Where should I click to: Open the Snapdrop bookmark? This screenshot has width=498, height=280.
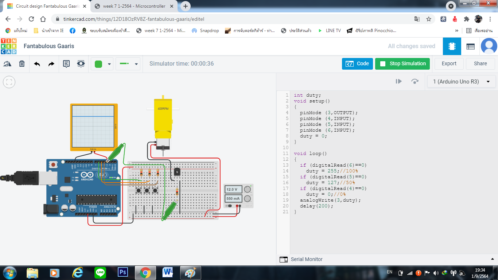(205, 31)
